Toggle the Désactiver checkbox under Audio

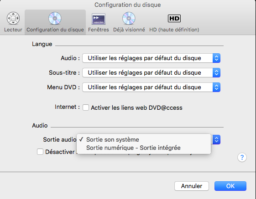[40, 152]
